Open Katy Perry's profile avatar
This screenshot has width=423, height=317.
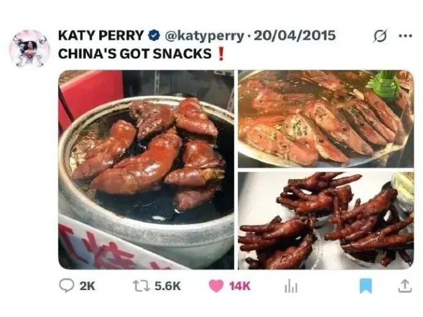pyautogui.click(x=29, y=48)
